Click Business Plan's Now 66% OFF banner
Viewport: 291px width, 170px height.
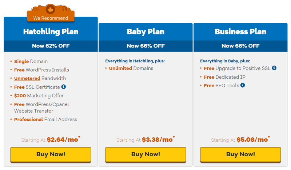click(x=240, y=46)
